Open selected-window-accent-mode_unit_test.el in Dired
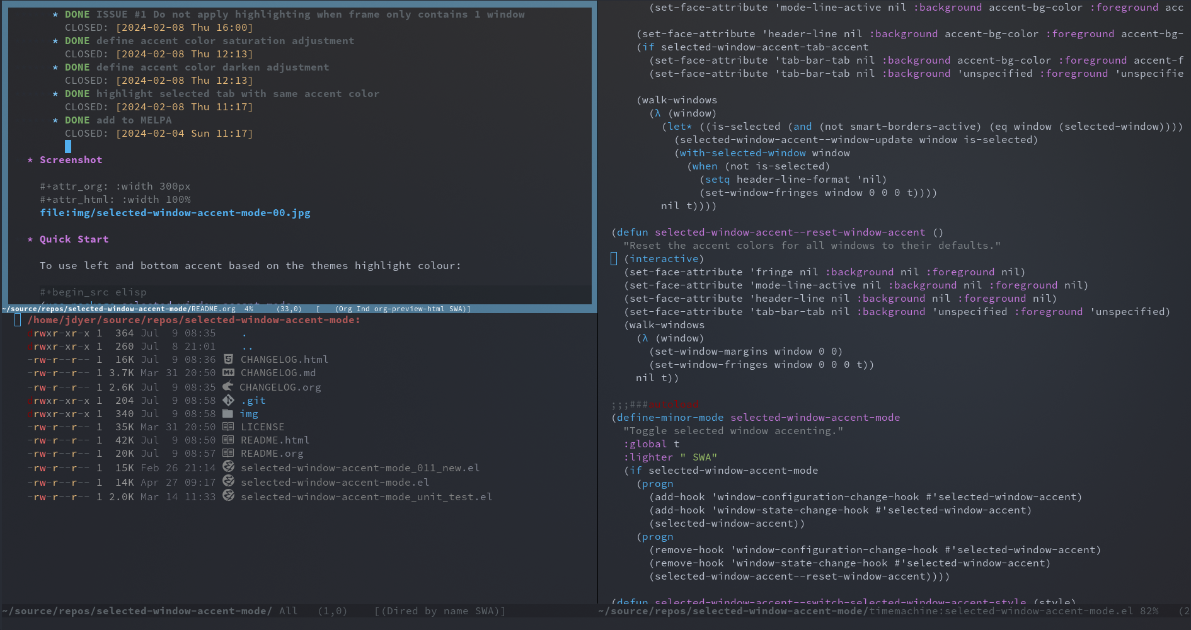 (366, 497)
